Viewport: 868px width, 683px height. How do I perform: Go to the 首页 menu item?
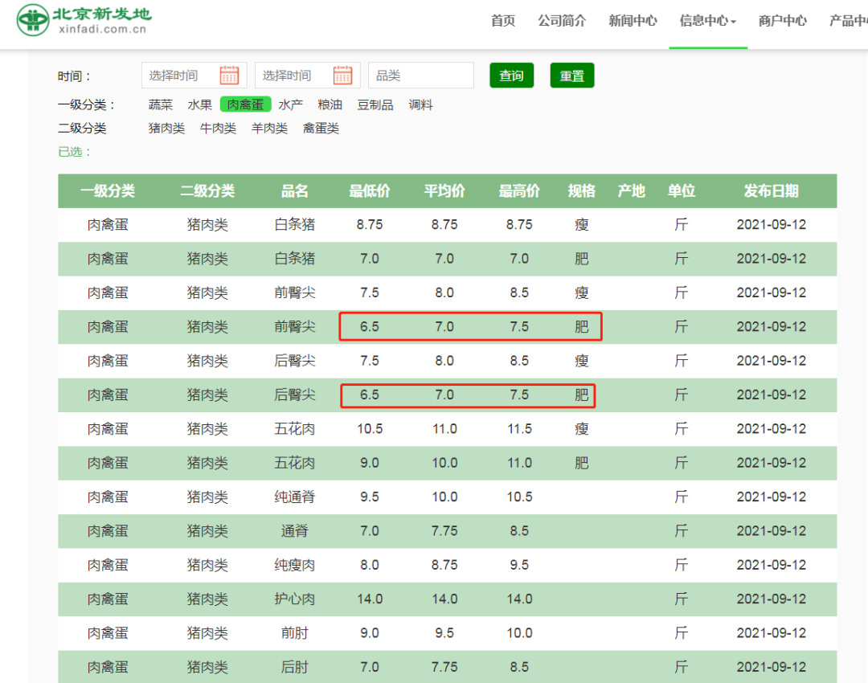502,21
